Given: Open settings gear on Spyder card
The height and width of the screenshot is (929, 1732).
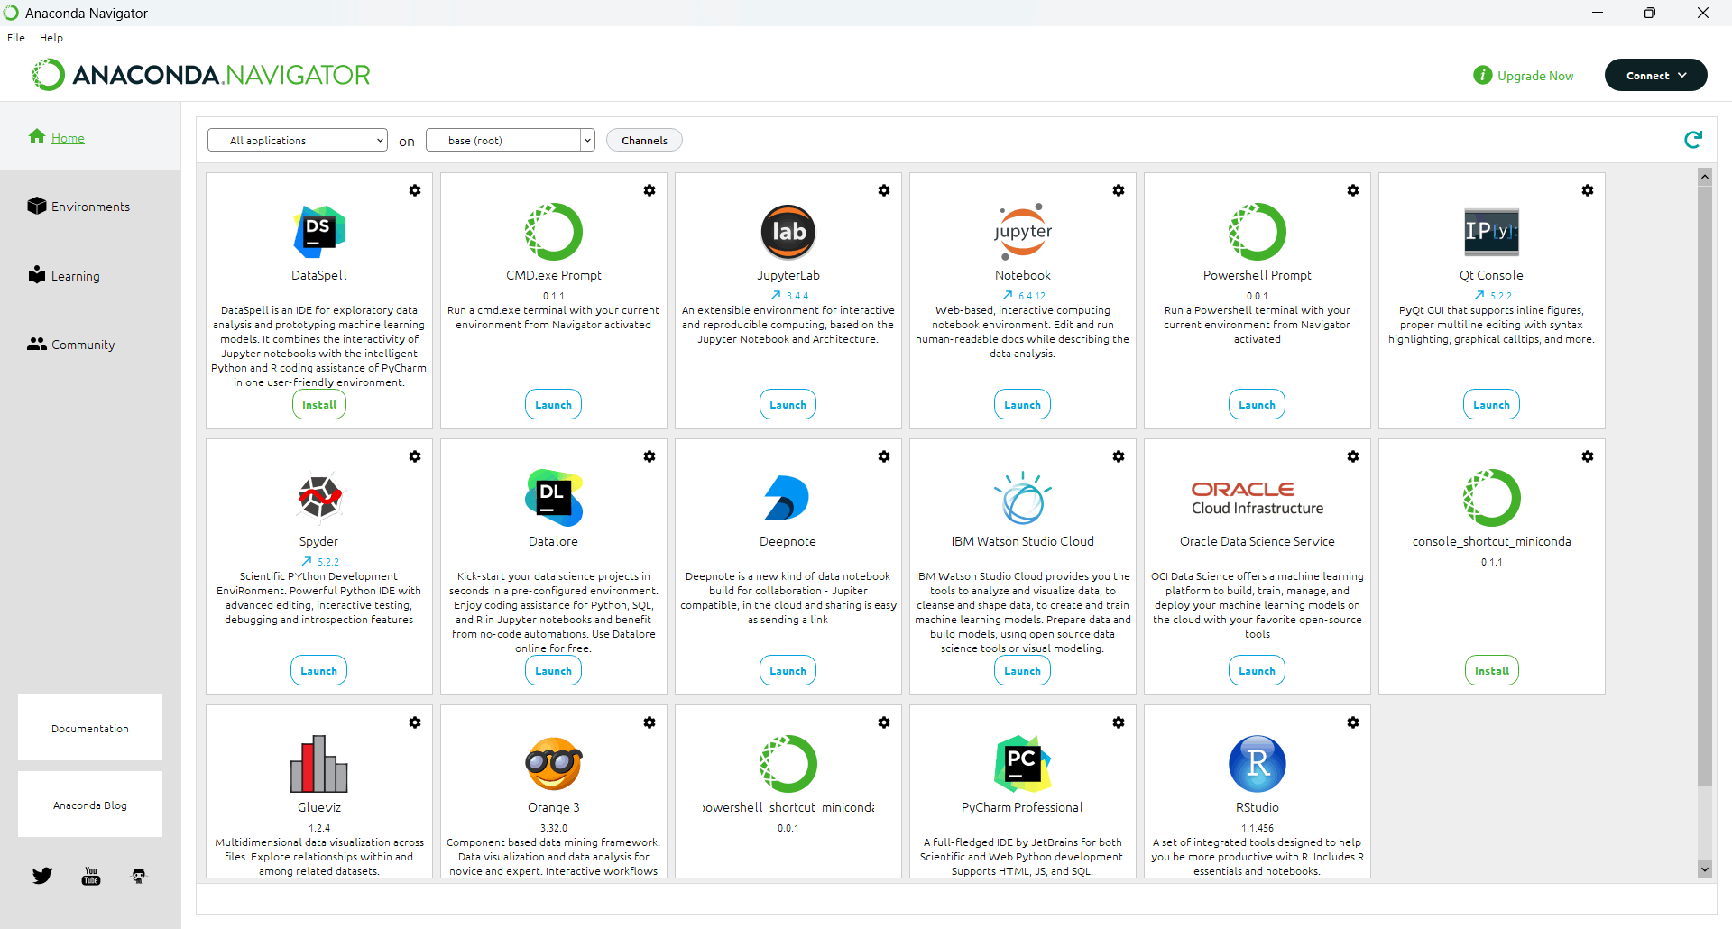Looking at the screenshot, I should coord(415,456).
